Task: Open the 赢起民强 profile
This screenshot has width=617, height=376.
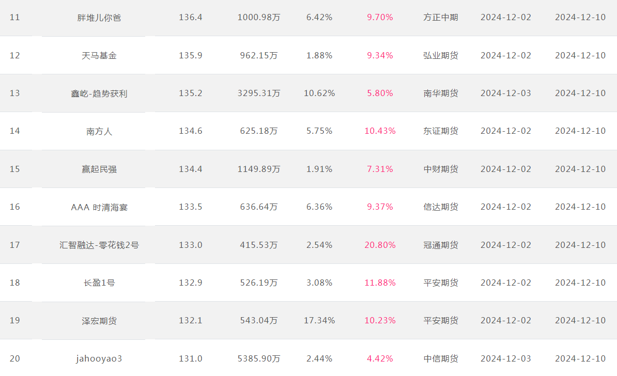Action: click(x=99, y=169)
